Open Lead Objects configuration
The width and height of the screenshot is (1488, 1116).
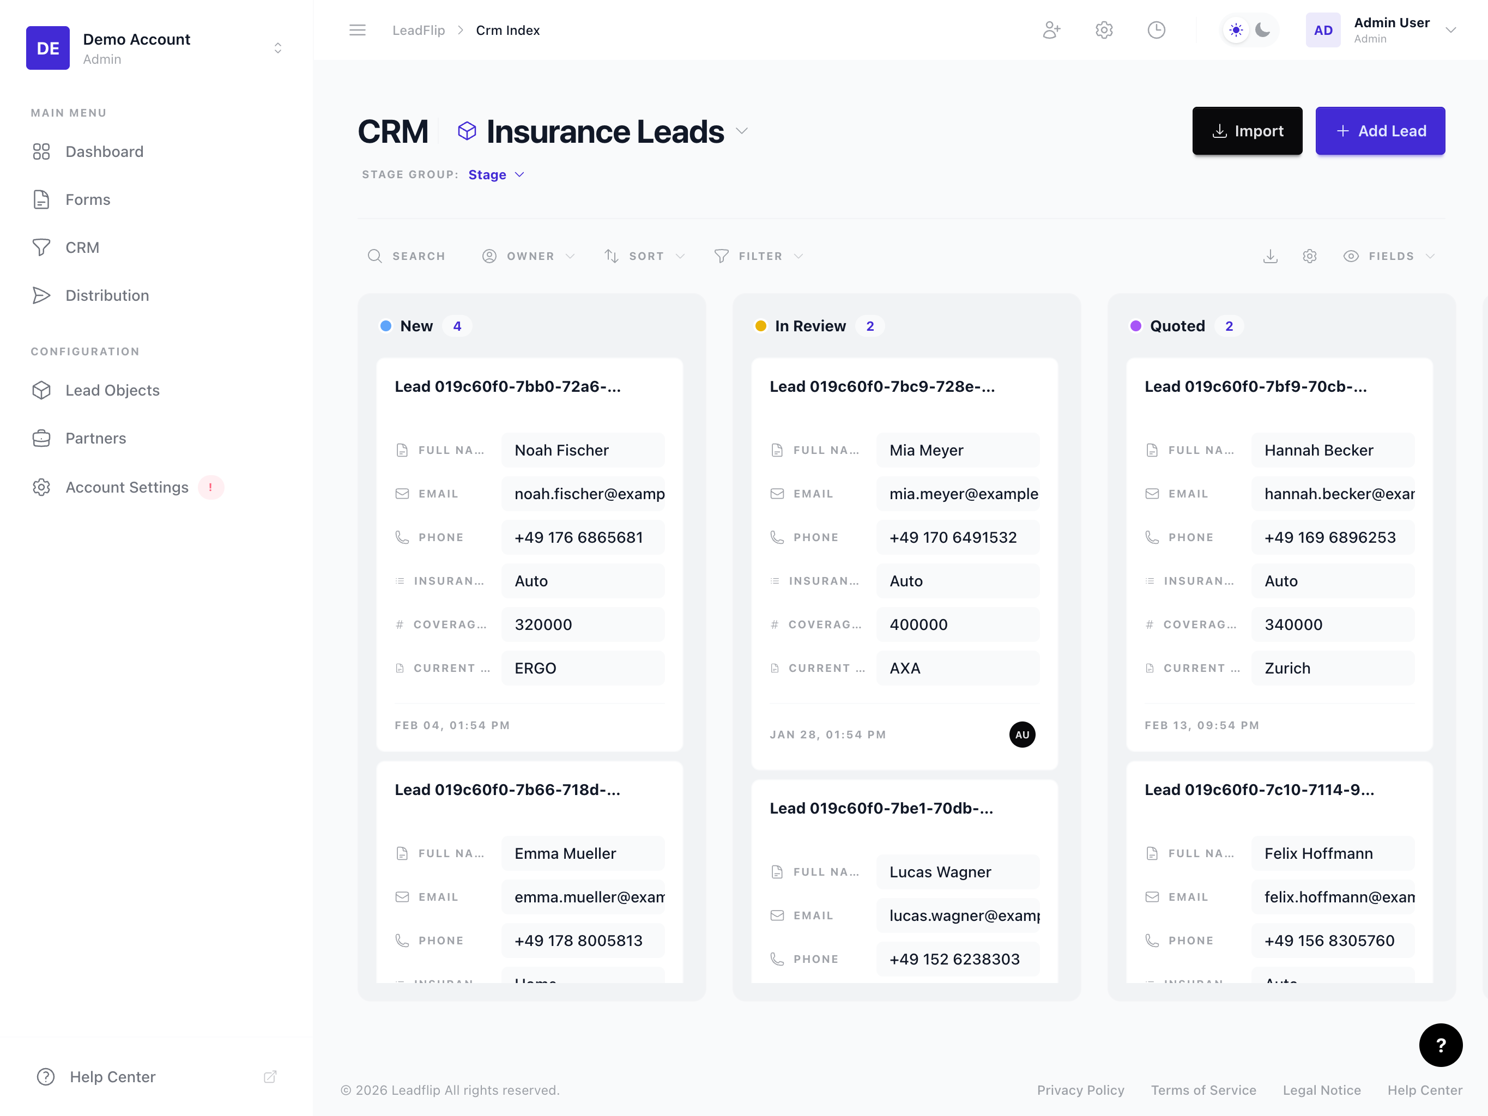click(x=112, y=390)
